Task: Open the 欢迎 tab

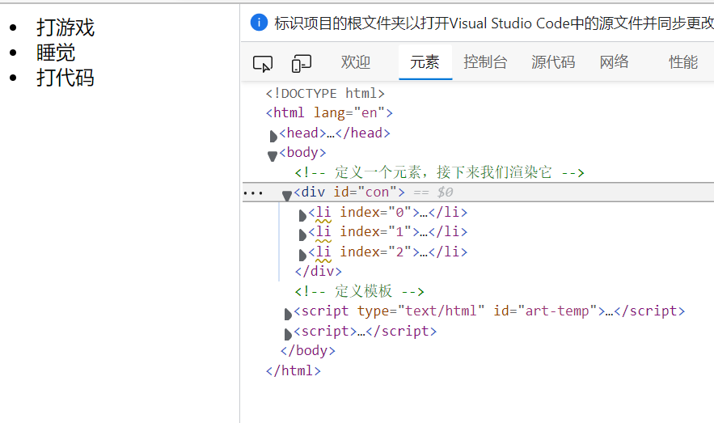Action: 356,62
